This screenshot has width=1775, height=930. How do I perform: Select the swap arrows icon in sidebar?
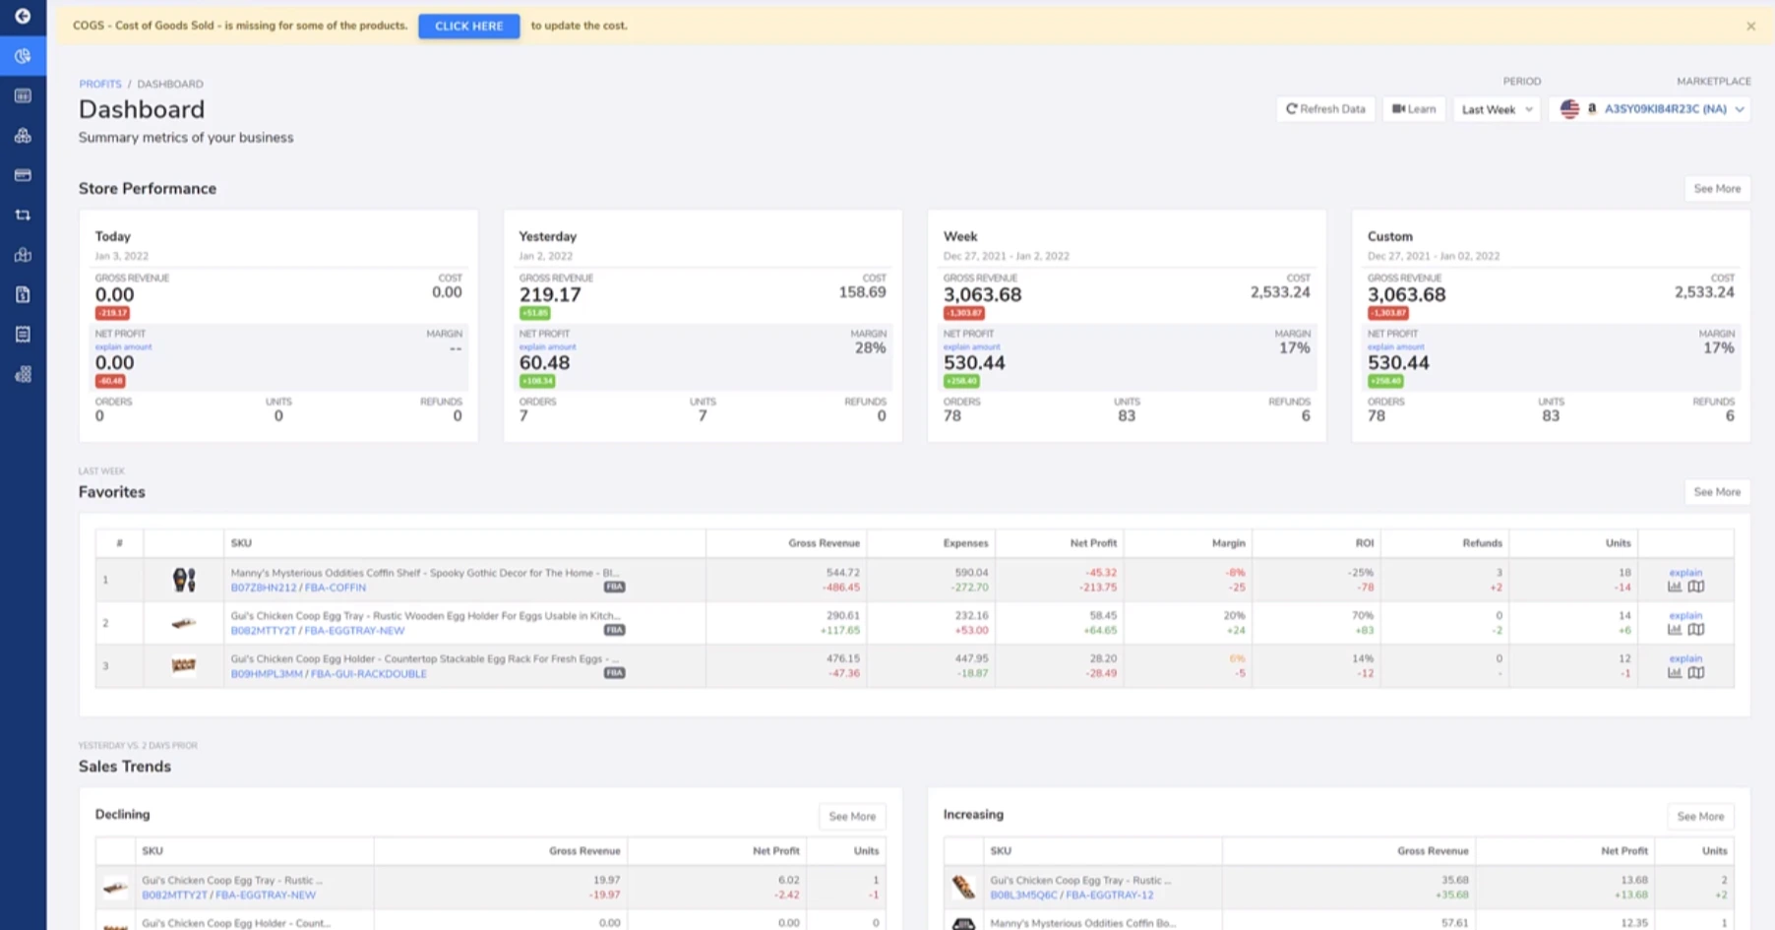tap(23, 215)
